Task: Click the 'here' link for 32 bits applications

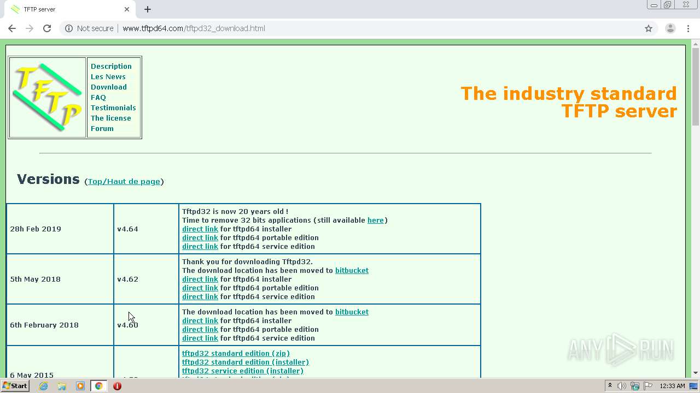Action: coord(375,220)
